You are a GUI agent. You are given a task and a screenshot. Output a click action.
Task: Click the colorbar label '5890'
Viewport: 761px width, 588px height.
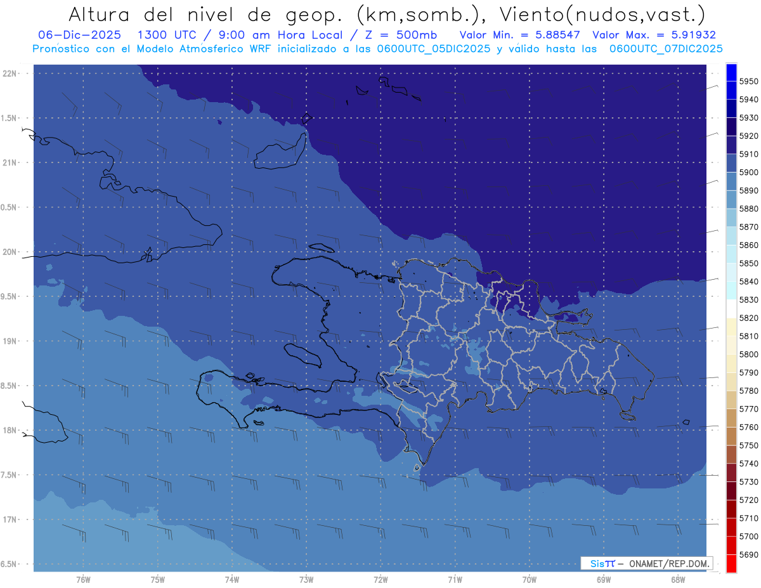pyautogui.click(x=748, y=190)
